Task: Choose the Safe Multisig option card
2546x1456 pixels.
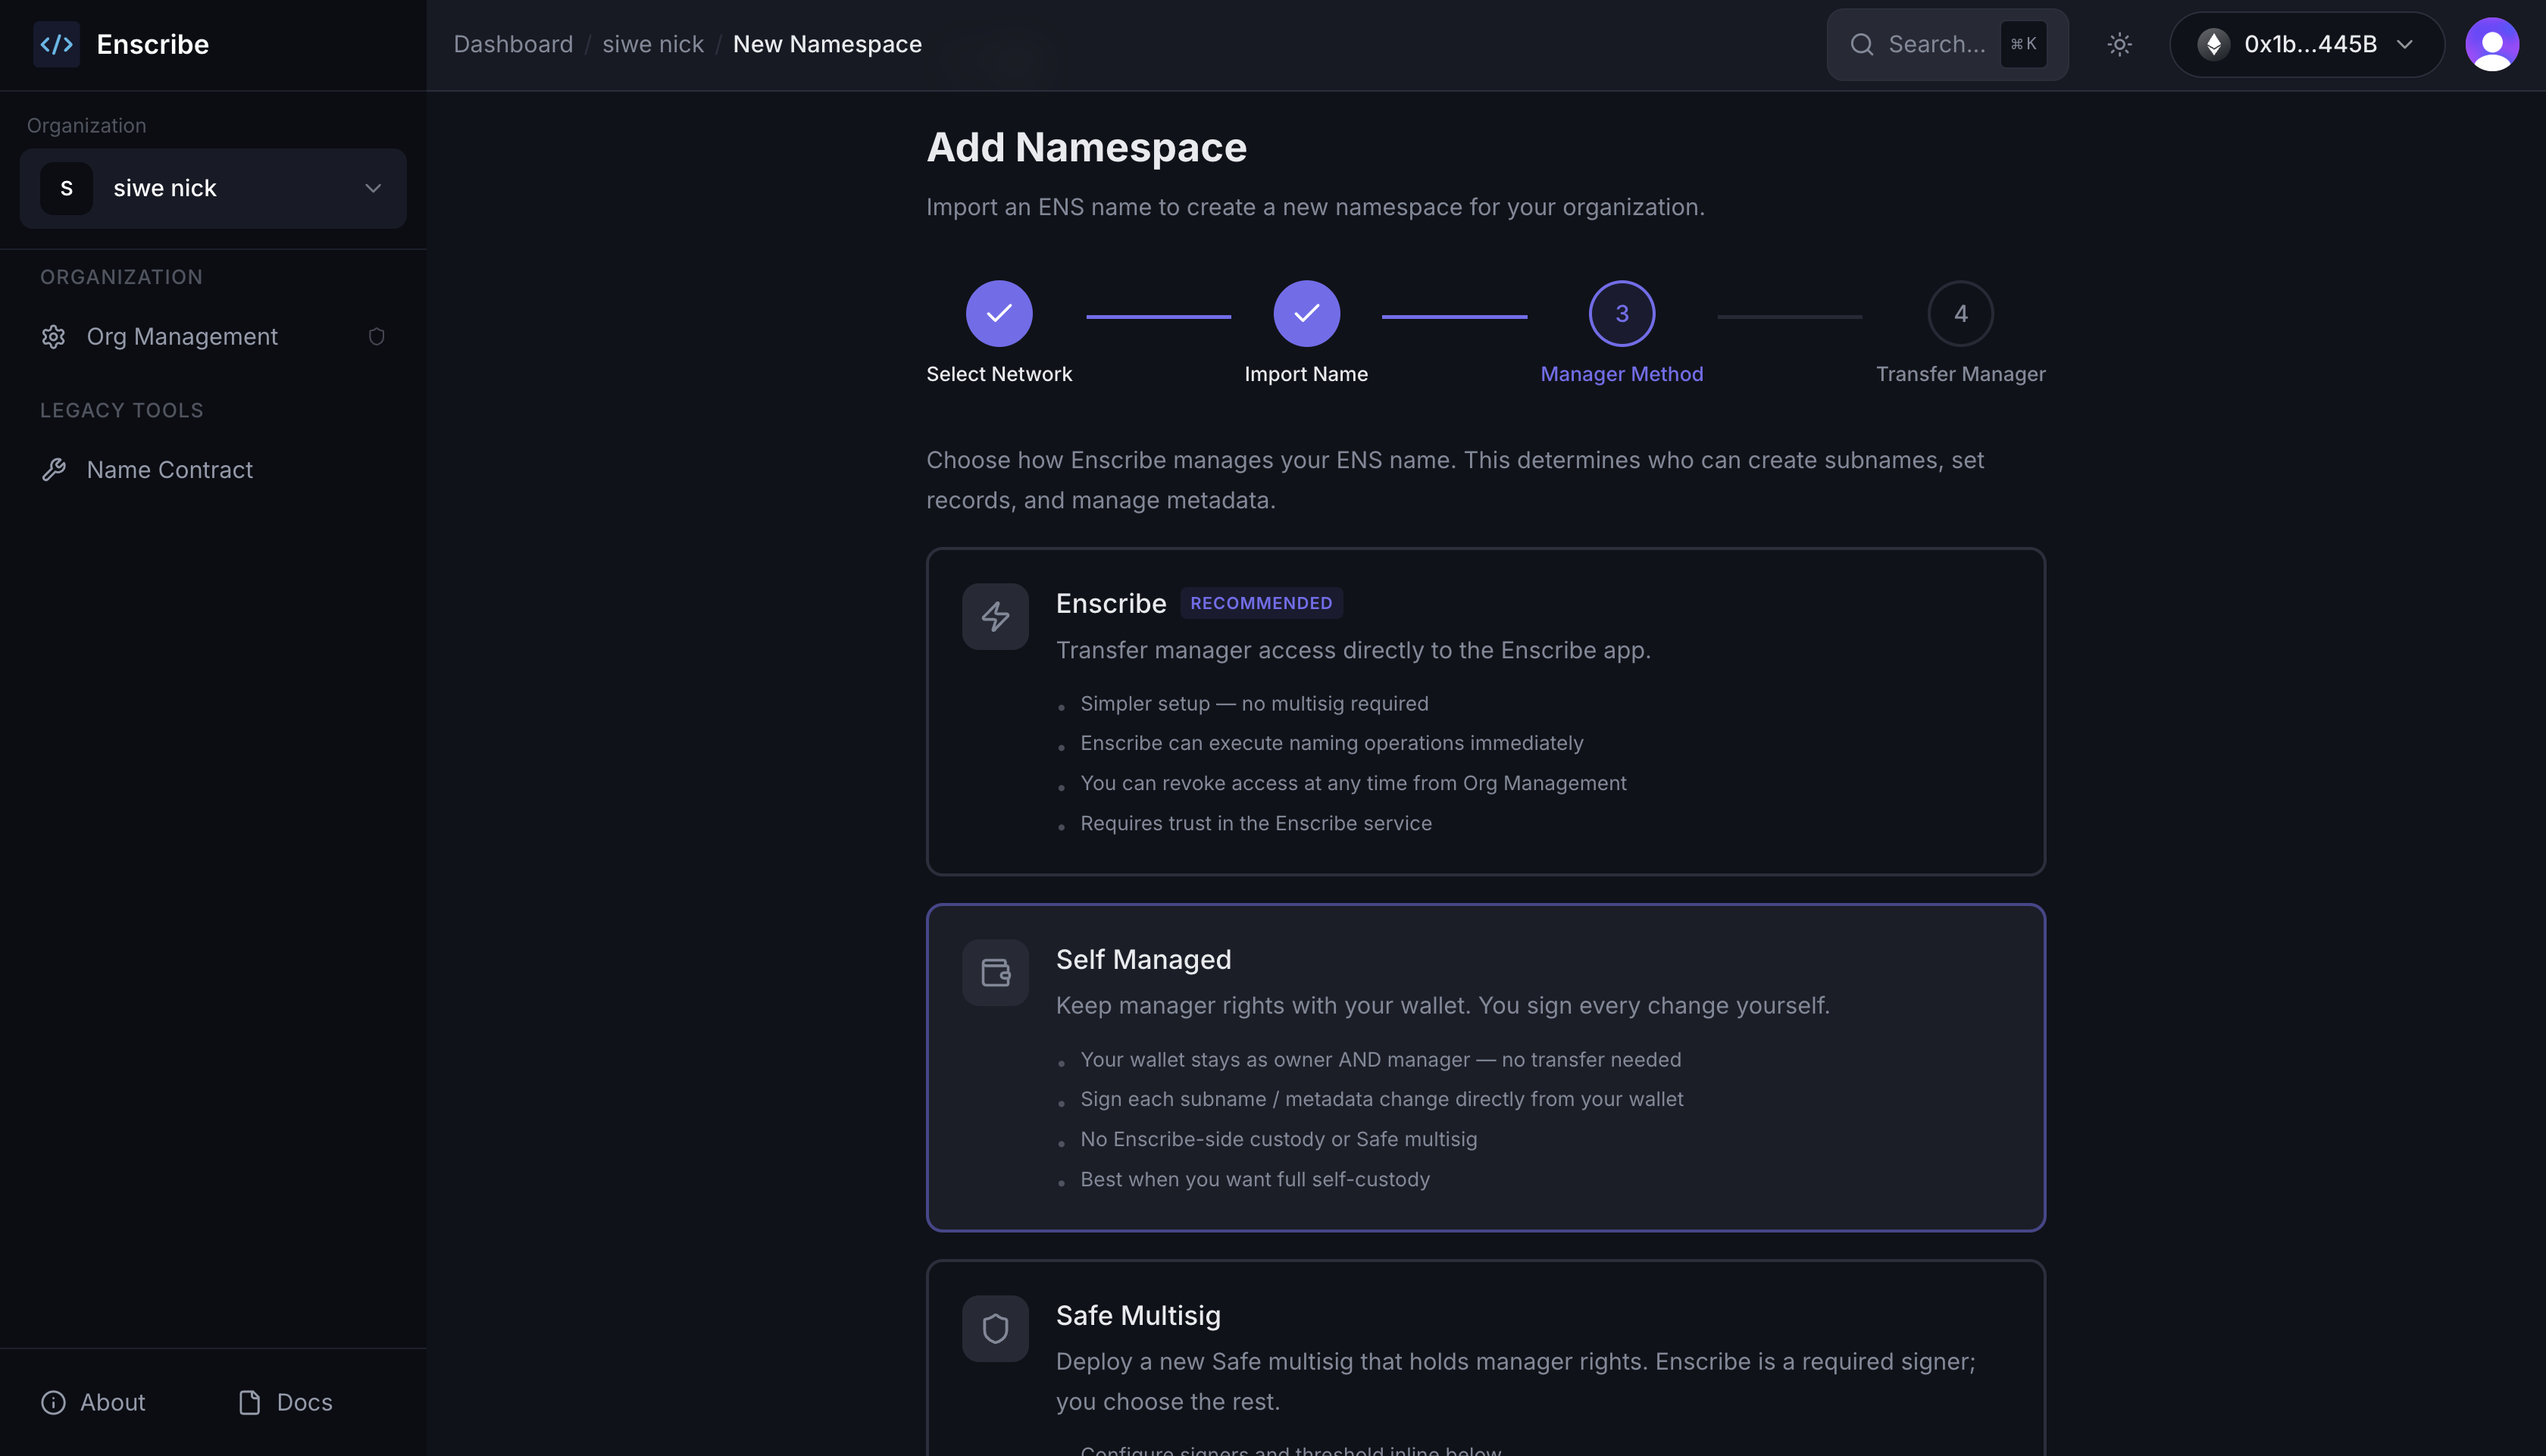Action: (1485, 1358)
